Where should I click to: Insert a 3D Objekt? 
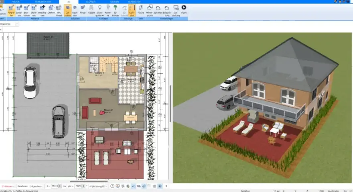point(91,10)
